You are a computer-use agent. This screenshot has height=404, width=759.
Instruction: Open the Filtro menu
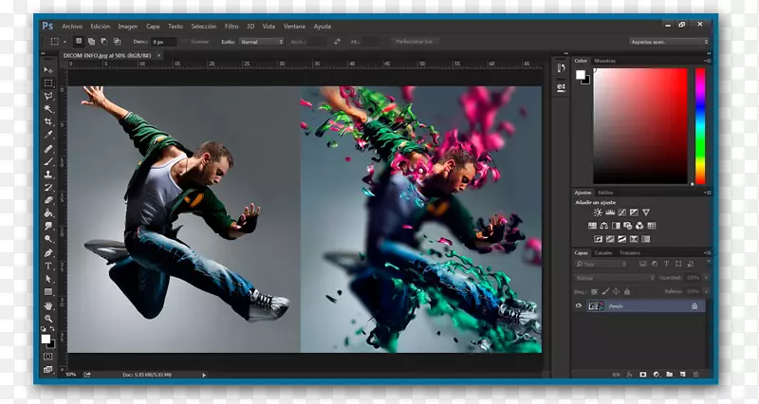pyautogui.click(x=231, y=27)
